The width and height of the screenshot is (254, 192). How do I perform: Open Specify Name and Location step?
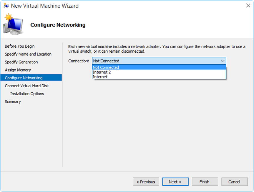pos(28,54)
